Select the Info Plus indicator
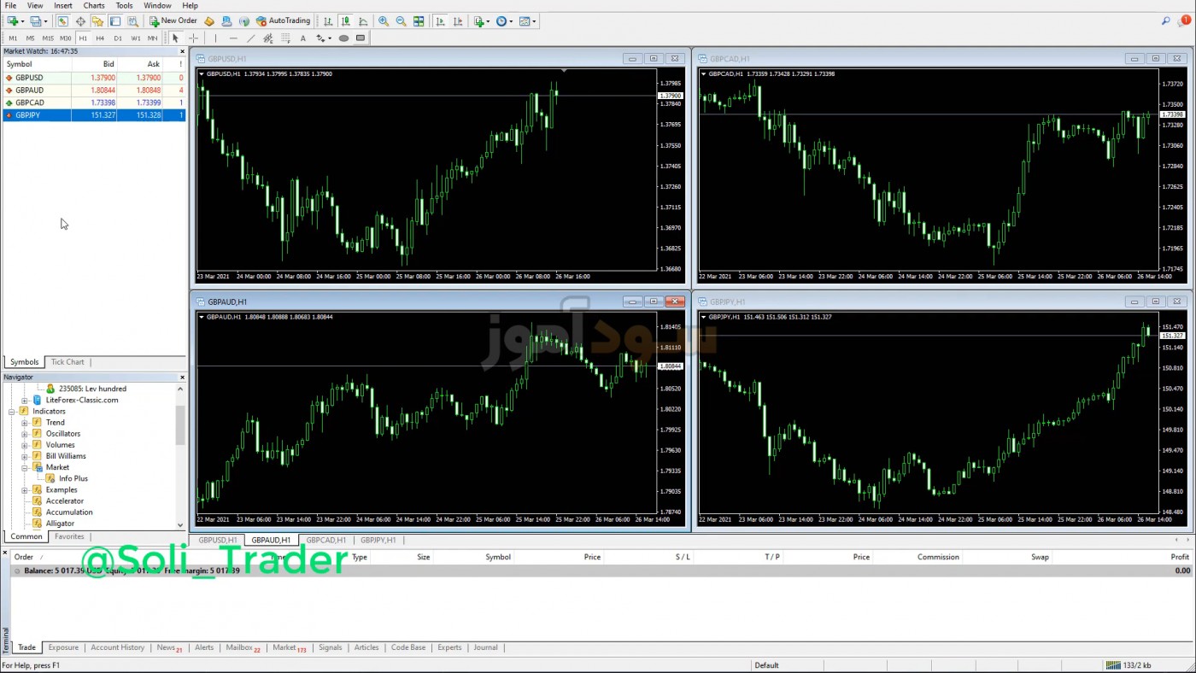 [73, 478]
